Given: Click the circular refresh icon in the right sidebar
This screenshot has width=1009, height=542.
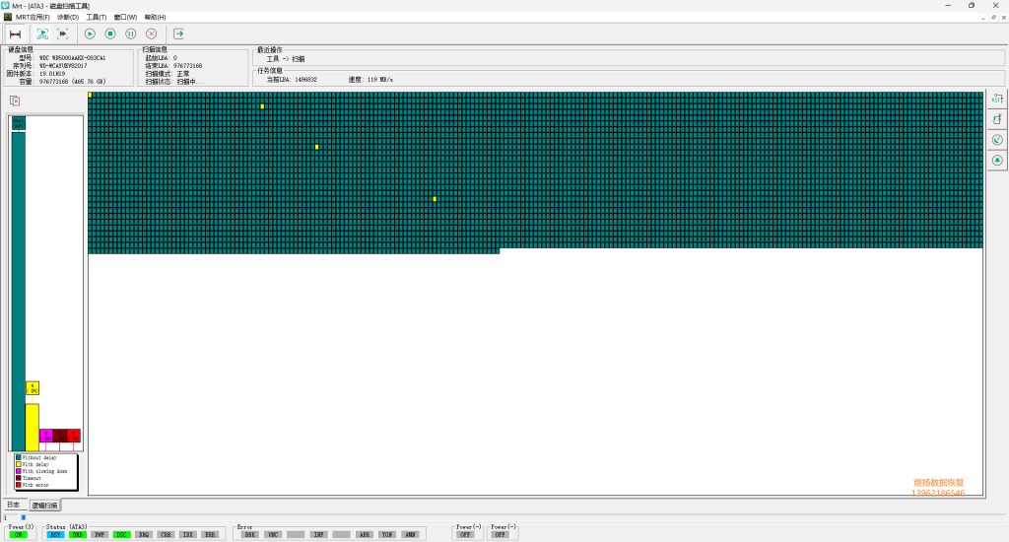Looking at the screenshot, I should 997,140.
